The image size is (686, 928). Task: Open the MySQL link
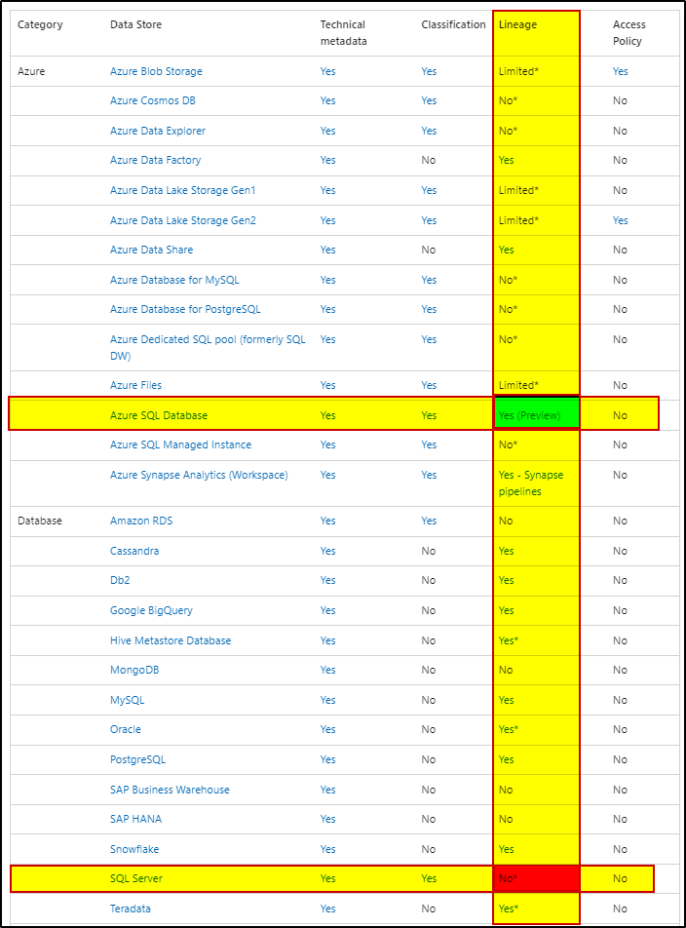pyautogui.click(x=127, y=700)
